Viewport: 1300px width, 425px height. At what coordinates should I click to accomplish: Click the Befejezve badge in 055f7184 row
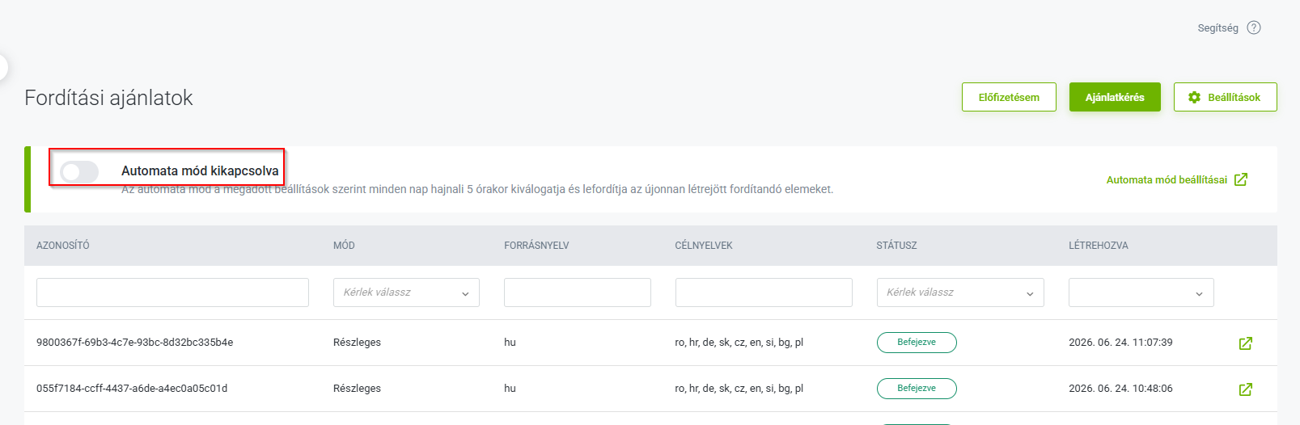pos(917,389)
